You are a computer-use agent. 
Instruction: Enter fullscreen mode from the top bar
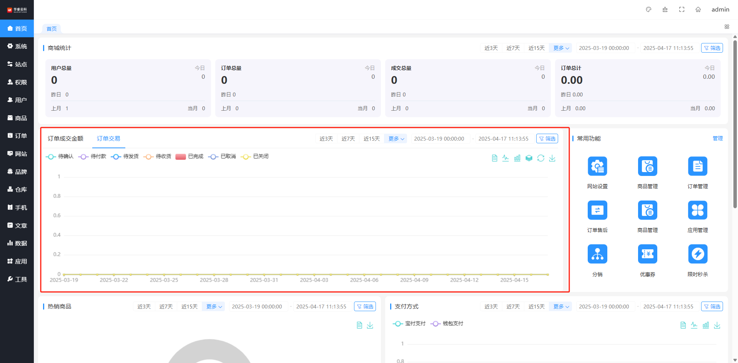click(x=681, y=10)
